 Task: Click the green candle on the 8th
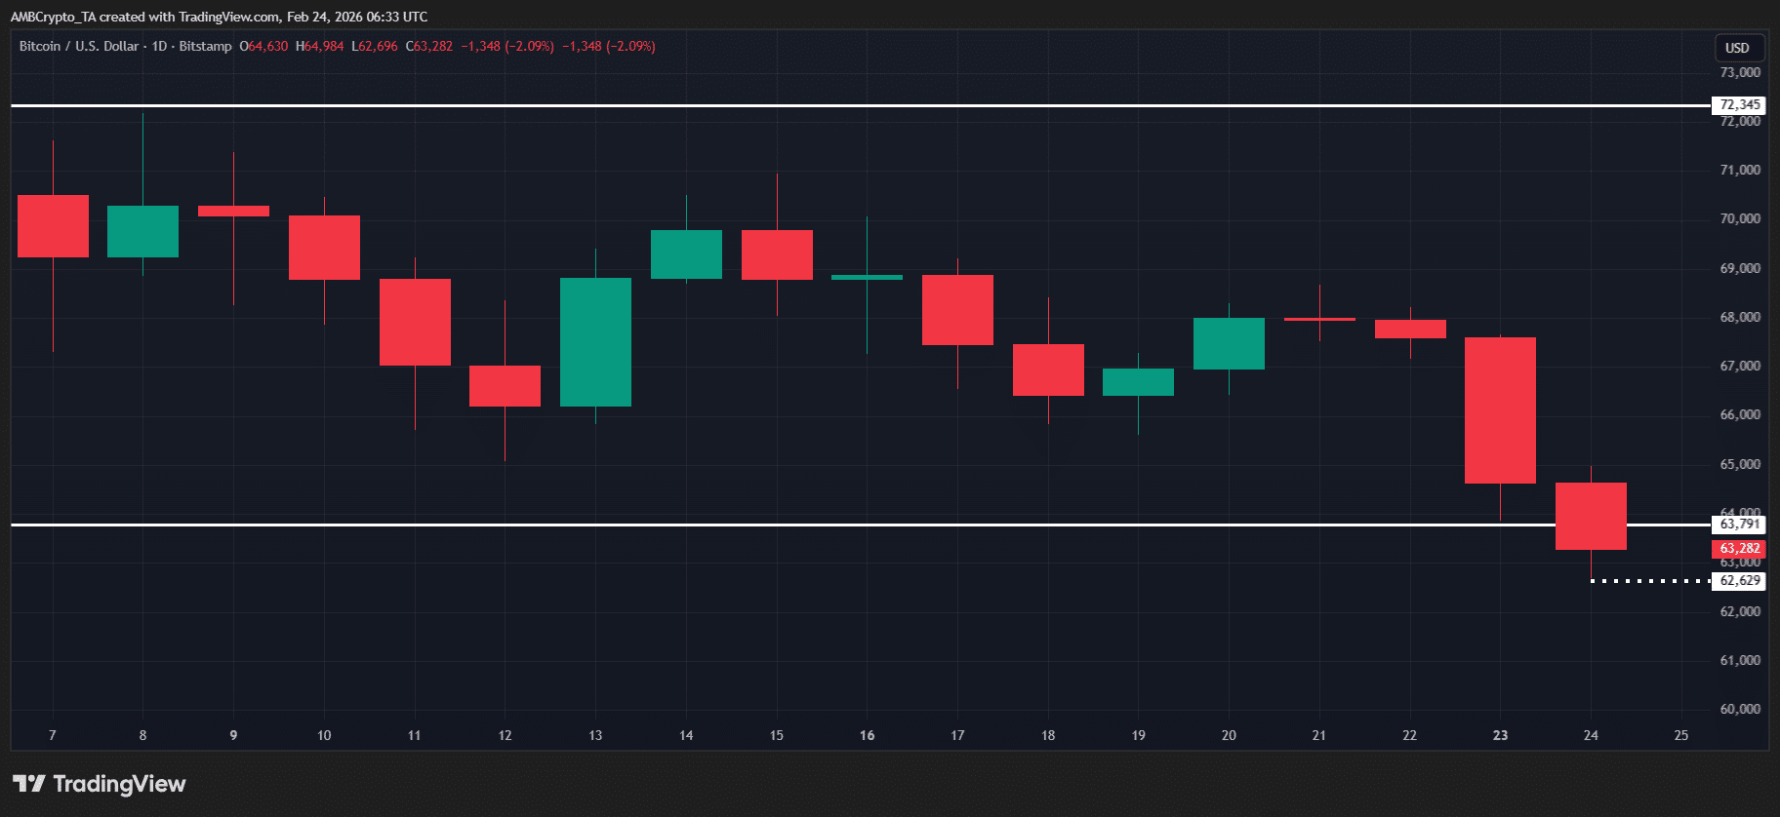click(142, 231)
